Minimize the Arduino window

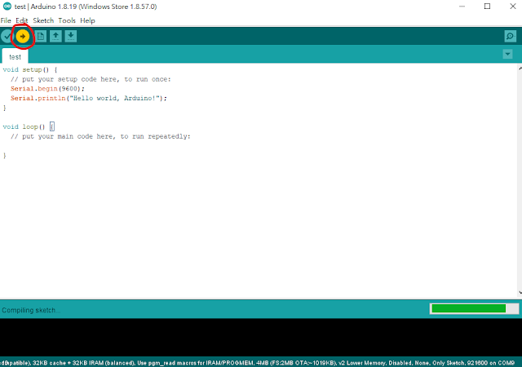click(462, 7)
